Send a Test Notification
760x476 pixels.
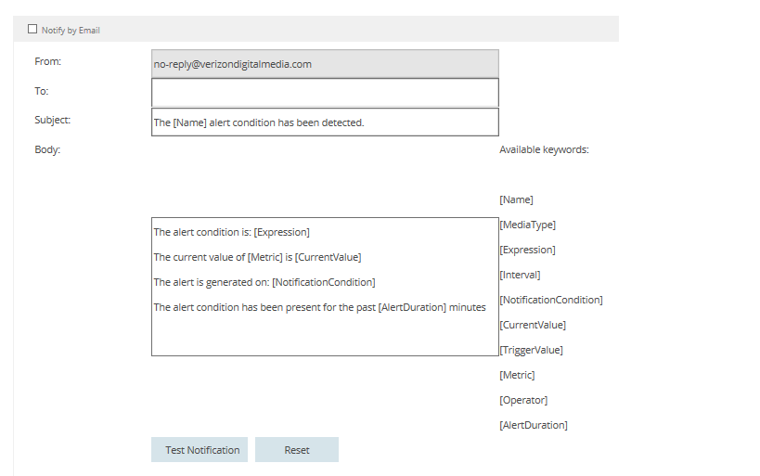pyautogui.click(x=200, y=450)
